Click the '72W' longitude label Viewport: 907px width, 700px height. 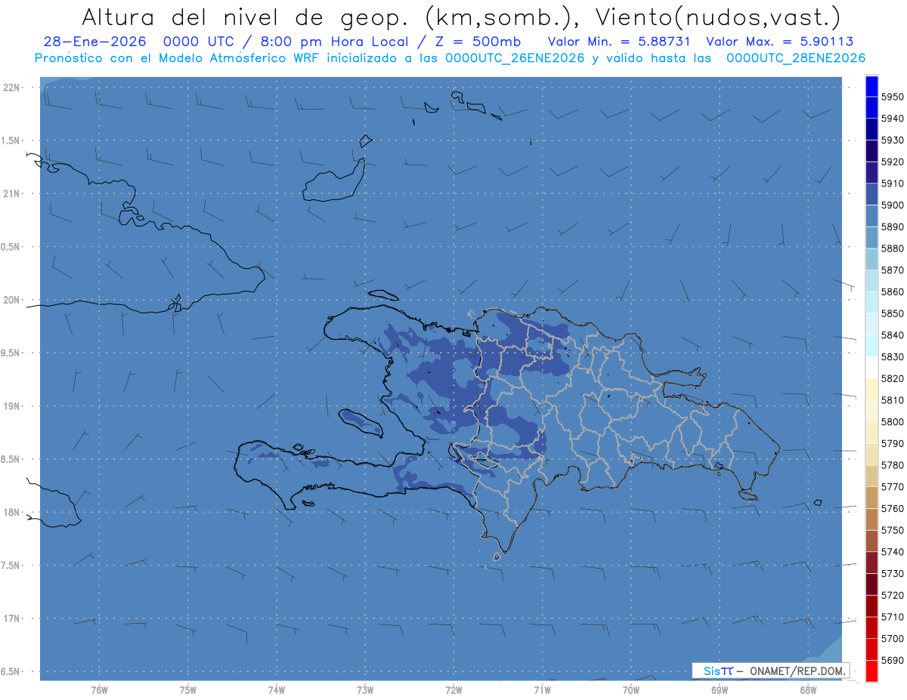coord(453,690)
